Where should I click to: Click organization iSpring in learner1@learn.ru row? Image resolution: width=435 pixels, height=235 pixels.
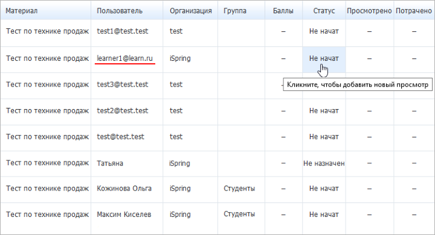(180, 58)
